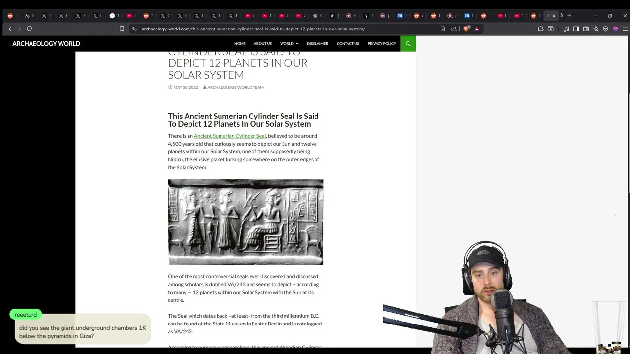Screen dimensions: 630x354
Task: Click the green site search icon
Action: pos(408,44)
